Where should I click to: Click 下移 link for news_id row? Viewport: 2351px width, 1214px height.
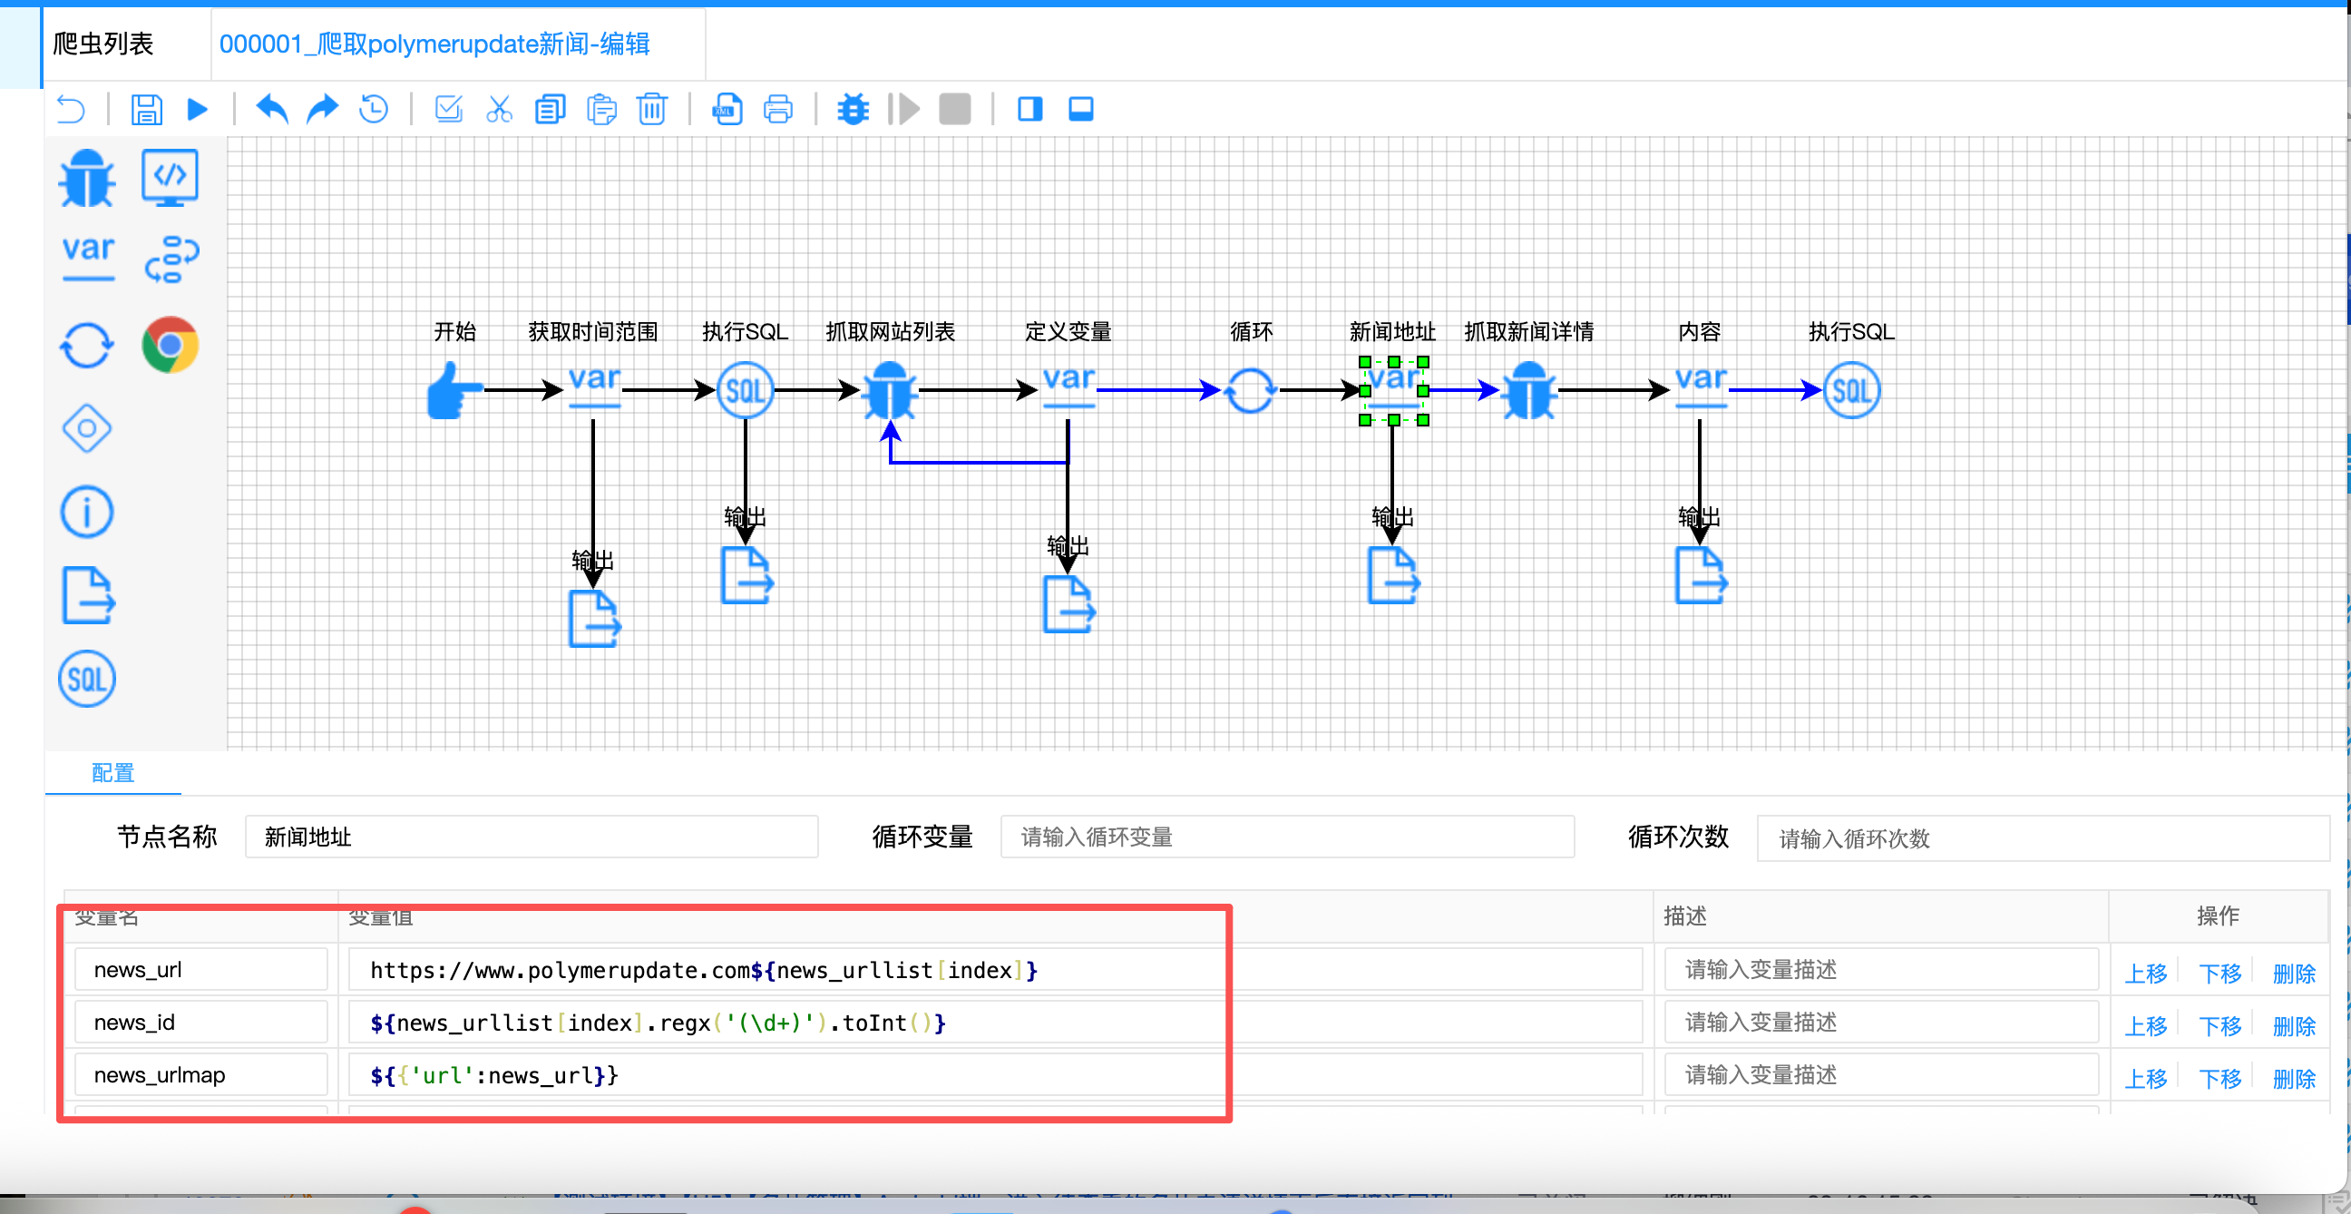[2219, 1026]
